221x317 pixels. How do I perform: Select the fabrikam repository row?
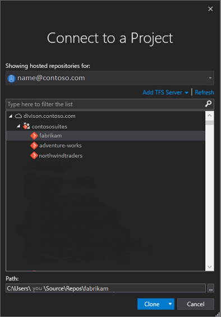tap(105, 136)
